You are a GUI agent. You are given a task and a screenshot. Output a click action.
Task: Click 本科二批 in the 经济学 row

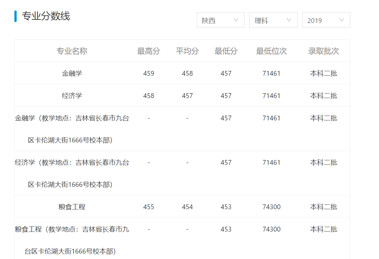[323, 95]
